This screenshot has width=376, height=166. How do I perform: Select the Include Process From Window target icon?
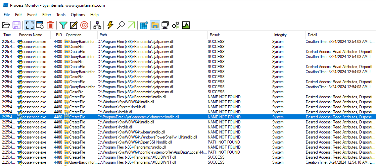(x=84, y=25)
